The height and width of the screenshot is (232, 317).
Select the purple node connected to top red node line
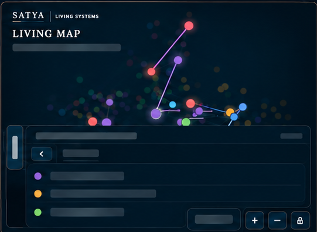tap(178, 60)
